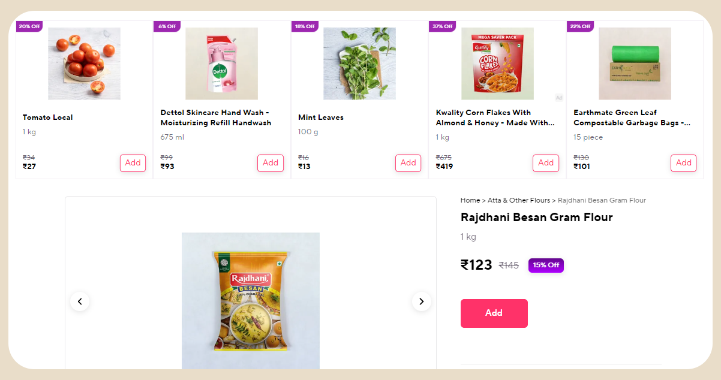Open Earthmate Green Leaf Compostable Bags title
The height and width of the screenshot is (380, 721).
(x=632, y=117)
